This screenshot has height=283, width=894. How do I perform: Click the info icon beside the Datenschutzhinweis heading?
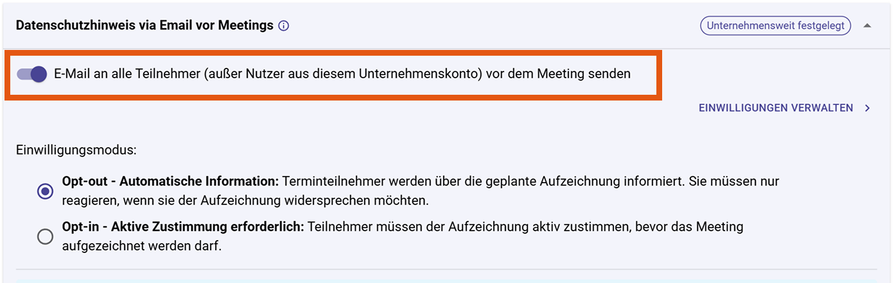pyautogui.click(x=284, y=26)
